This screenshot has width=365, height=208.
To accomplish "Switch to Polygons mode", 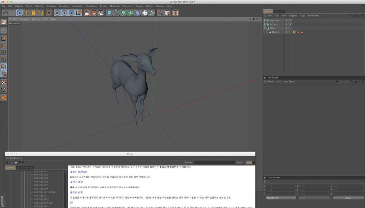I will pos(4,67).
